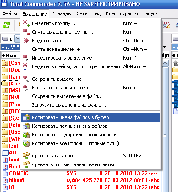Click the green refresh arrows toolbar icon
This screenshot has height=192, width=178.
[6, 25]
